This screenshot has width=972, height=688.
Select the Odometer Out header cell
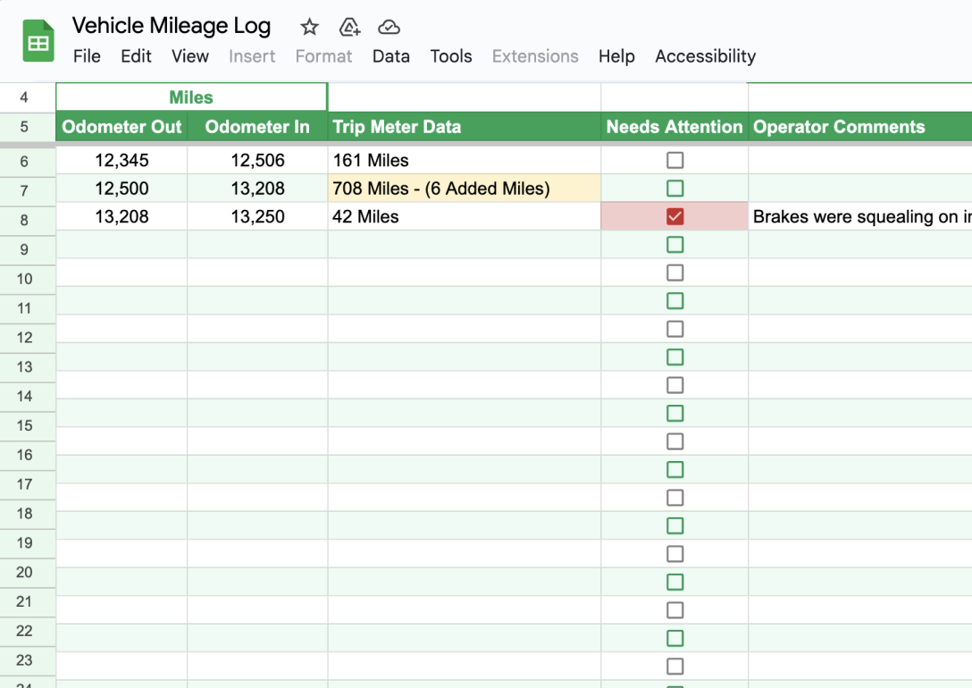pyautogui.click(x=121, y=127)
